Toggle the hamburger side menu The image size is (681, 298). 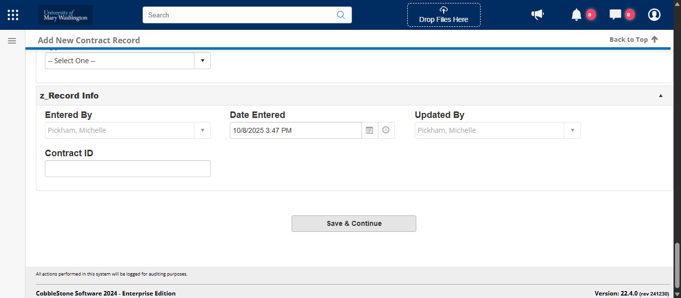(12, 41)
